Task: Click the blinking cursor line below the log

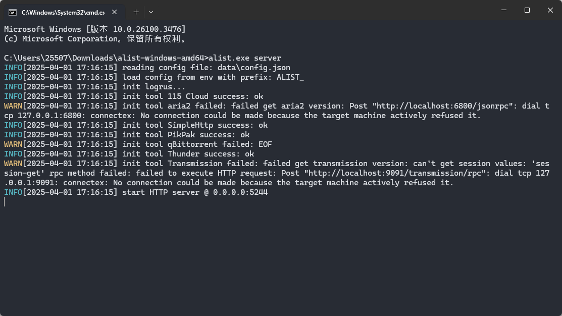Action: click(x=5, y=202)
